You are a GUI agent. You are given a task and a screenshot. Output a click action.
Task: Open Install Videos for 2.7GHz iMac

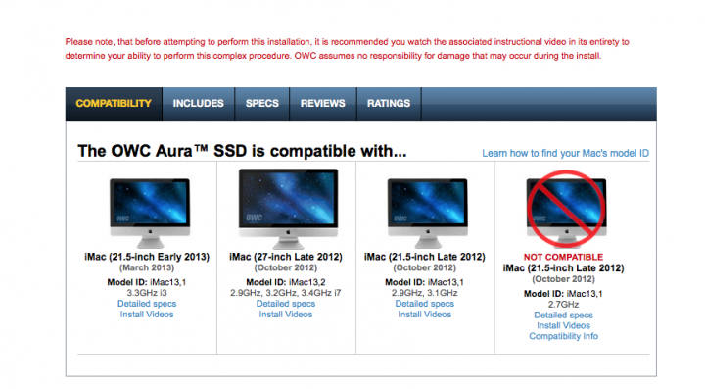pos(563,325)
